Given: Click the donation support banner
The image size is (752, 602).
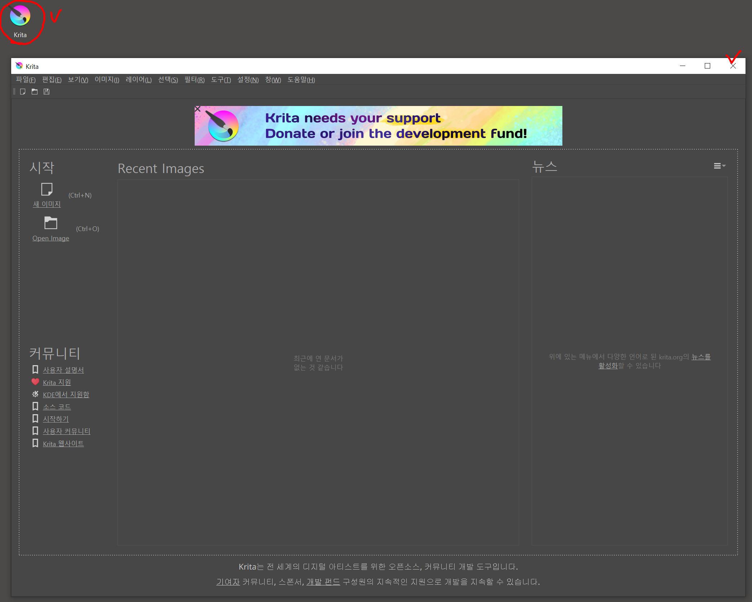Looking at the screenshot, I should (x=379, y=126).
